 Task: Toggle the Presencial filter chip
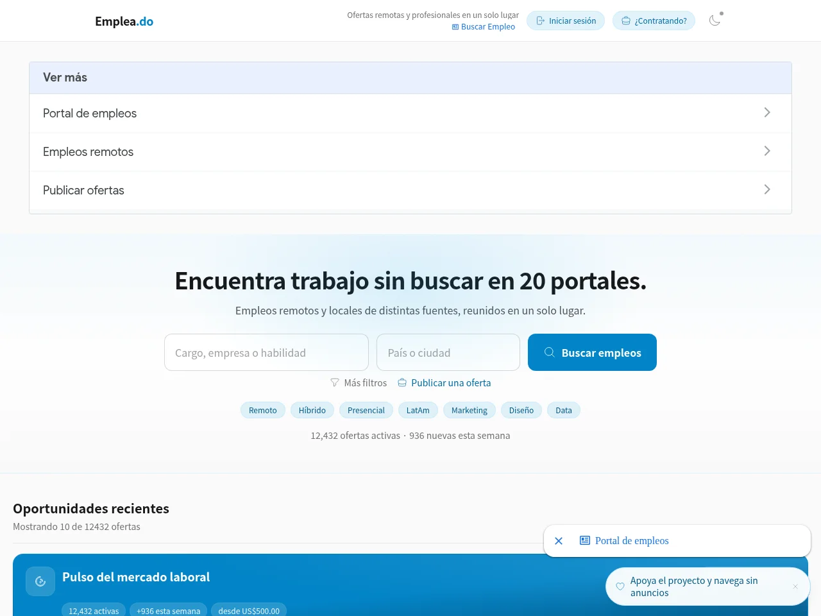pyautogui.click(x=366, y=410)
